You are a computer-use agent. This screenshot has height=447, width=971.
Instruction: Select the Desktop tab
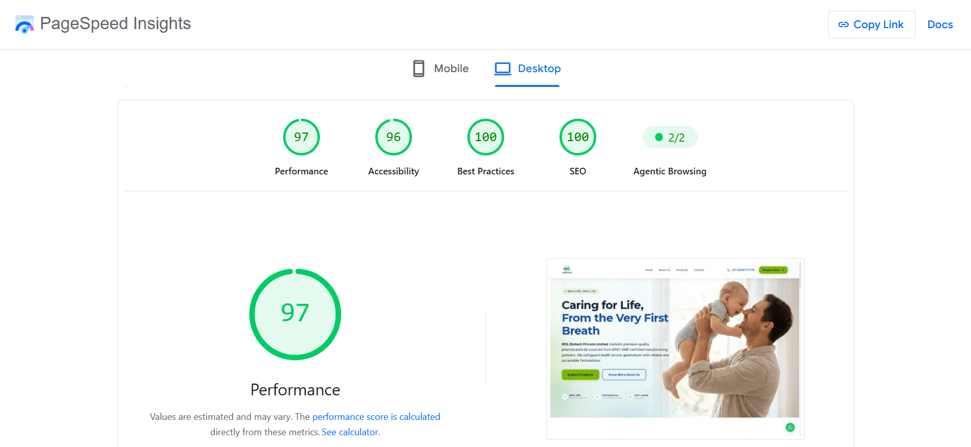coord(527,69)
